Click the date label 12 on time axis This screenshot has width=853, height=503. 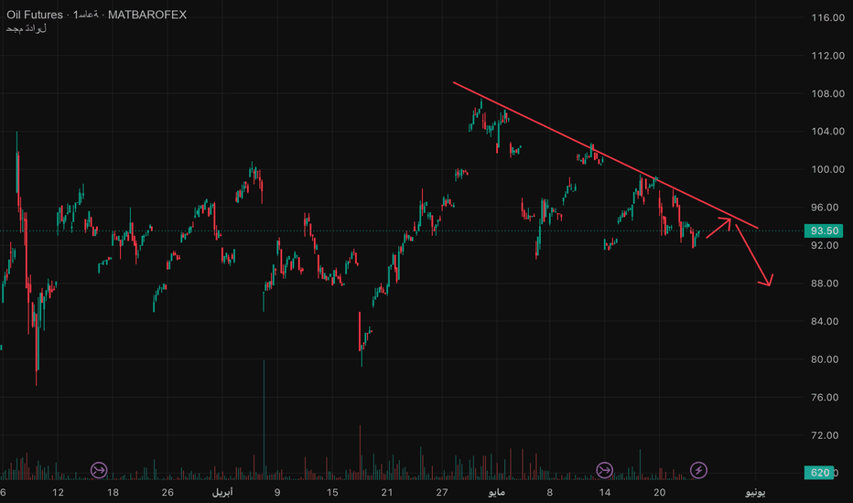coord(58,492)
